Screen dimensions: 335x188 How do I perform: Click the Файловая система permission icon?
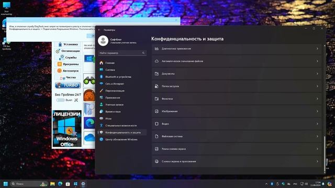coord(157,136)
